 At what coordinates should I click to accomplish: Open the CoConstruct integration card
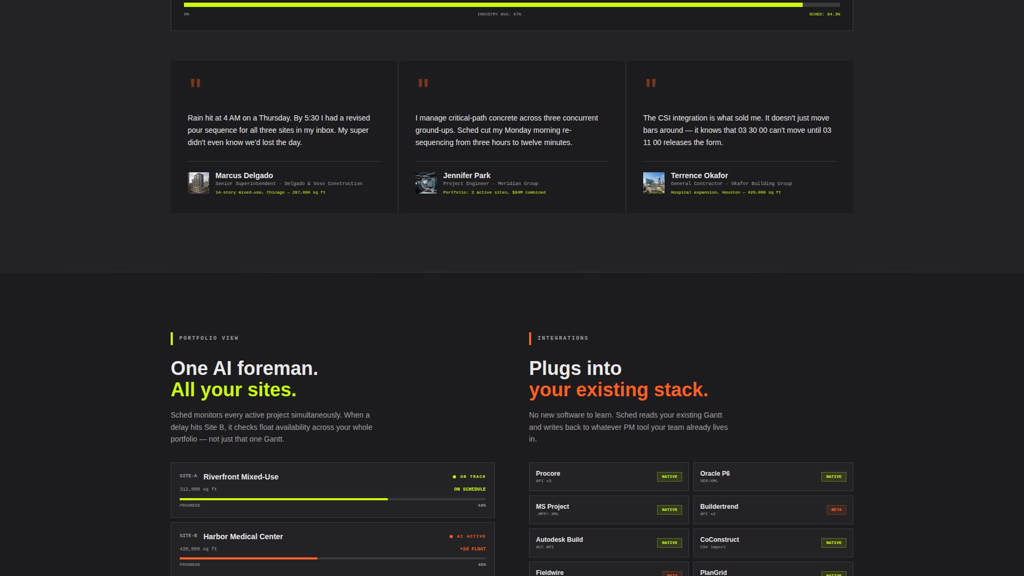tap(773, 543)
